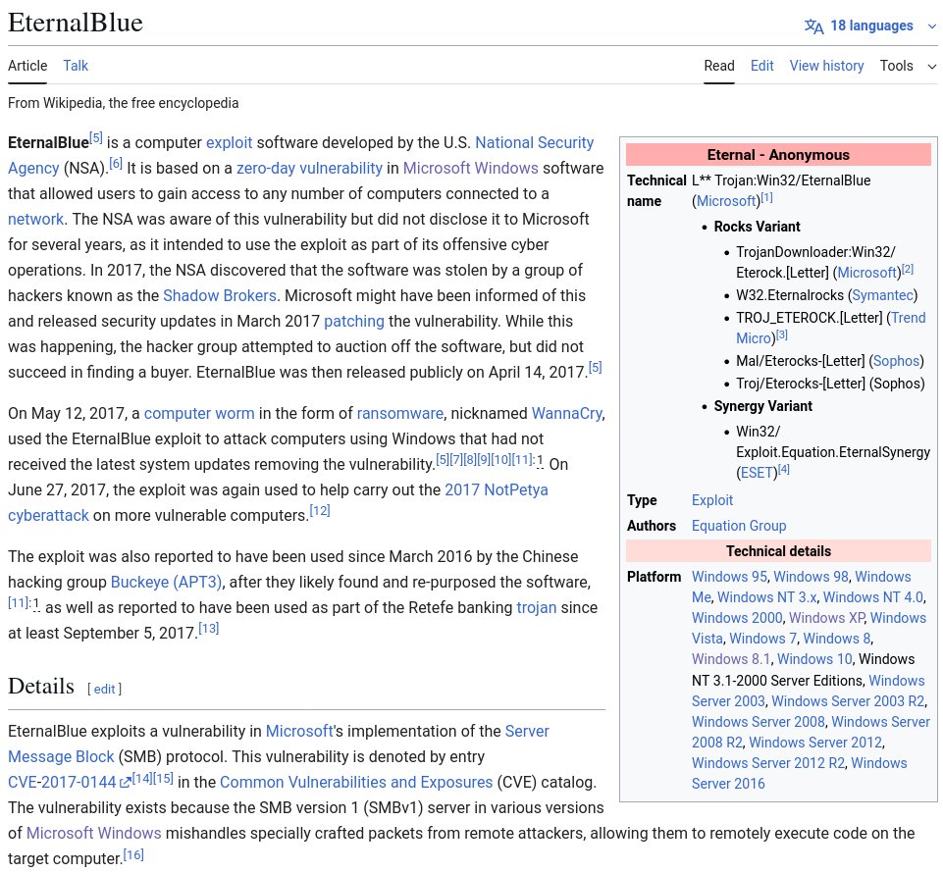
Task: Open the network link
Action: [35, 219]
